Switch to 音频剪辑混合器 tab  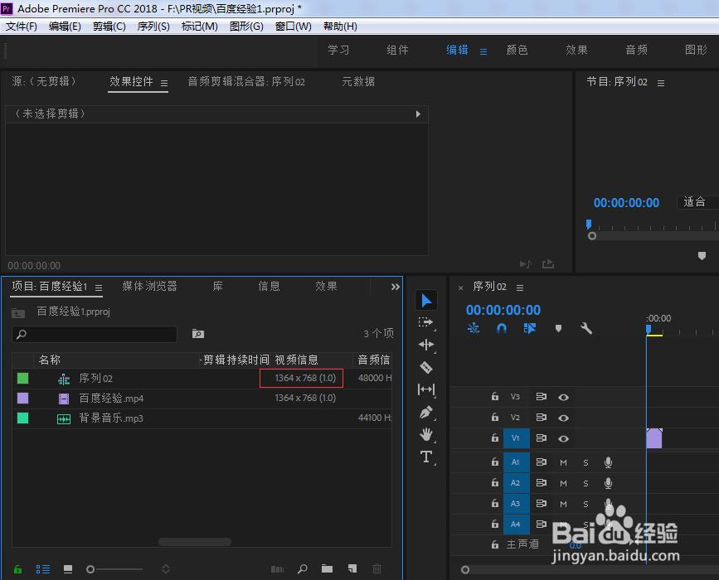(x=246, y=81)
